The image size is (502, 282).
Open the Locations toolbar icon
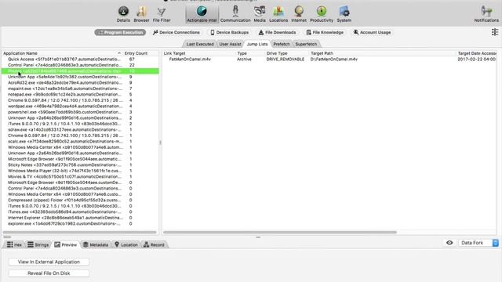click(x=278, y=14)
